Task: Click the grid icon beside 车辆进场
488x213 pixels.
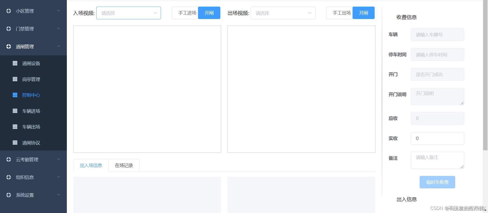Action: pyautogui.click(x=15, y=111)
